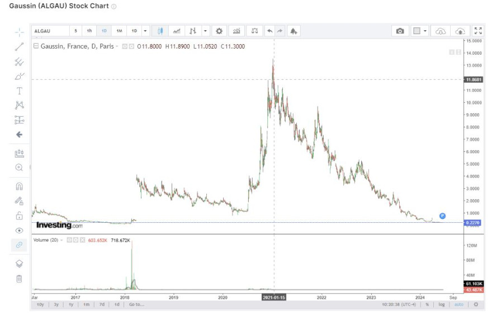Screen dimensions: 492x315
Task: Toggle hide all drawings eye icon
Action: (19, 231)
